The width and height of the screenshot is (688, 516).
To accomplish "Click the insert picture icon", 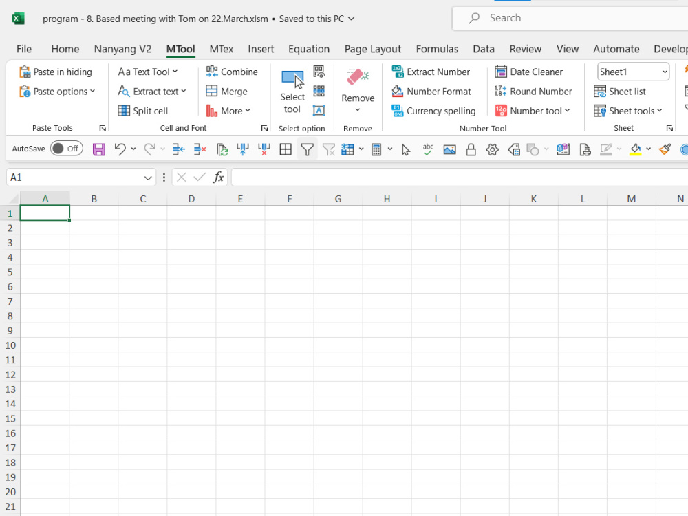I will [449, 149].
